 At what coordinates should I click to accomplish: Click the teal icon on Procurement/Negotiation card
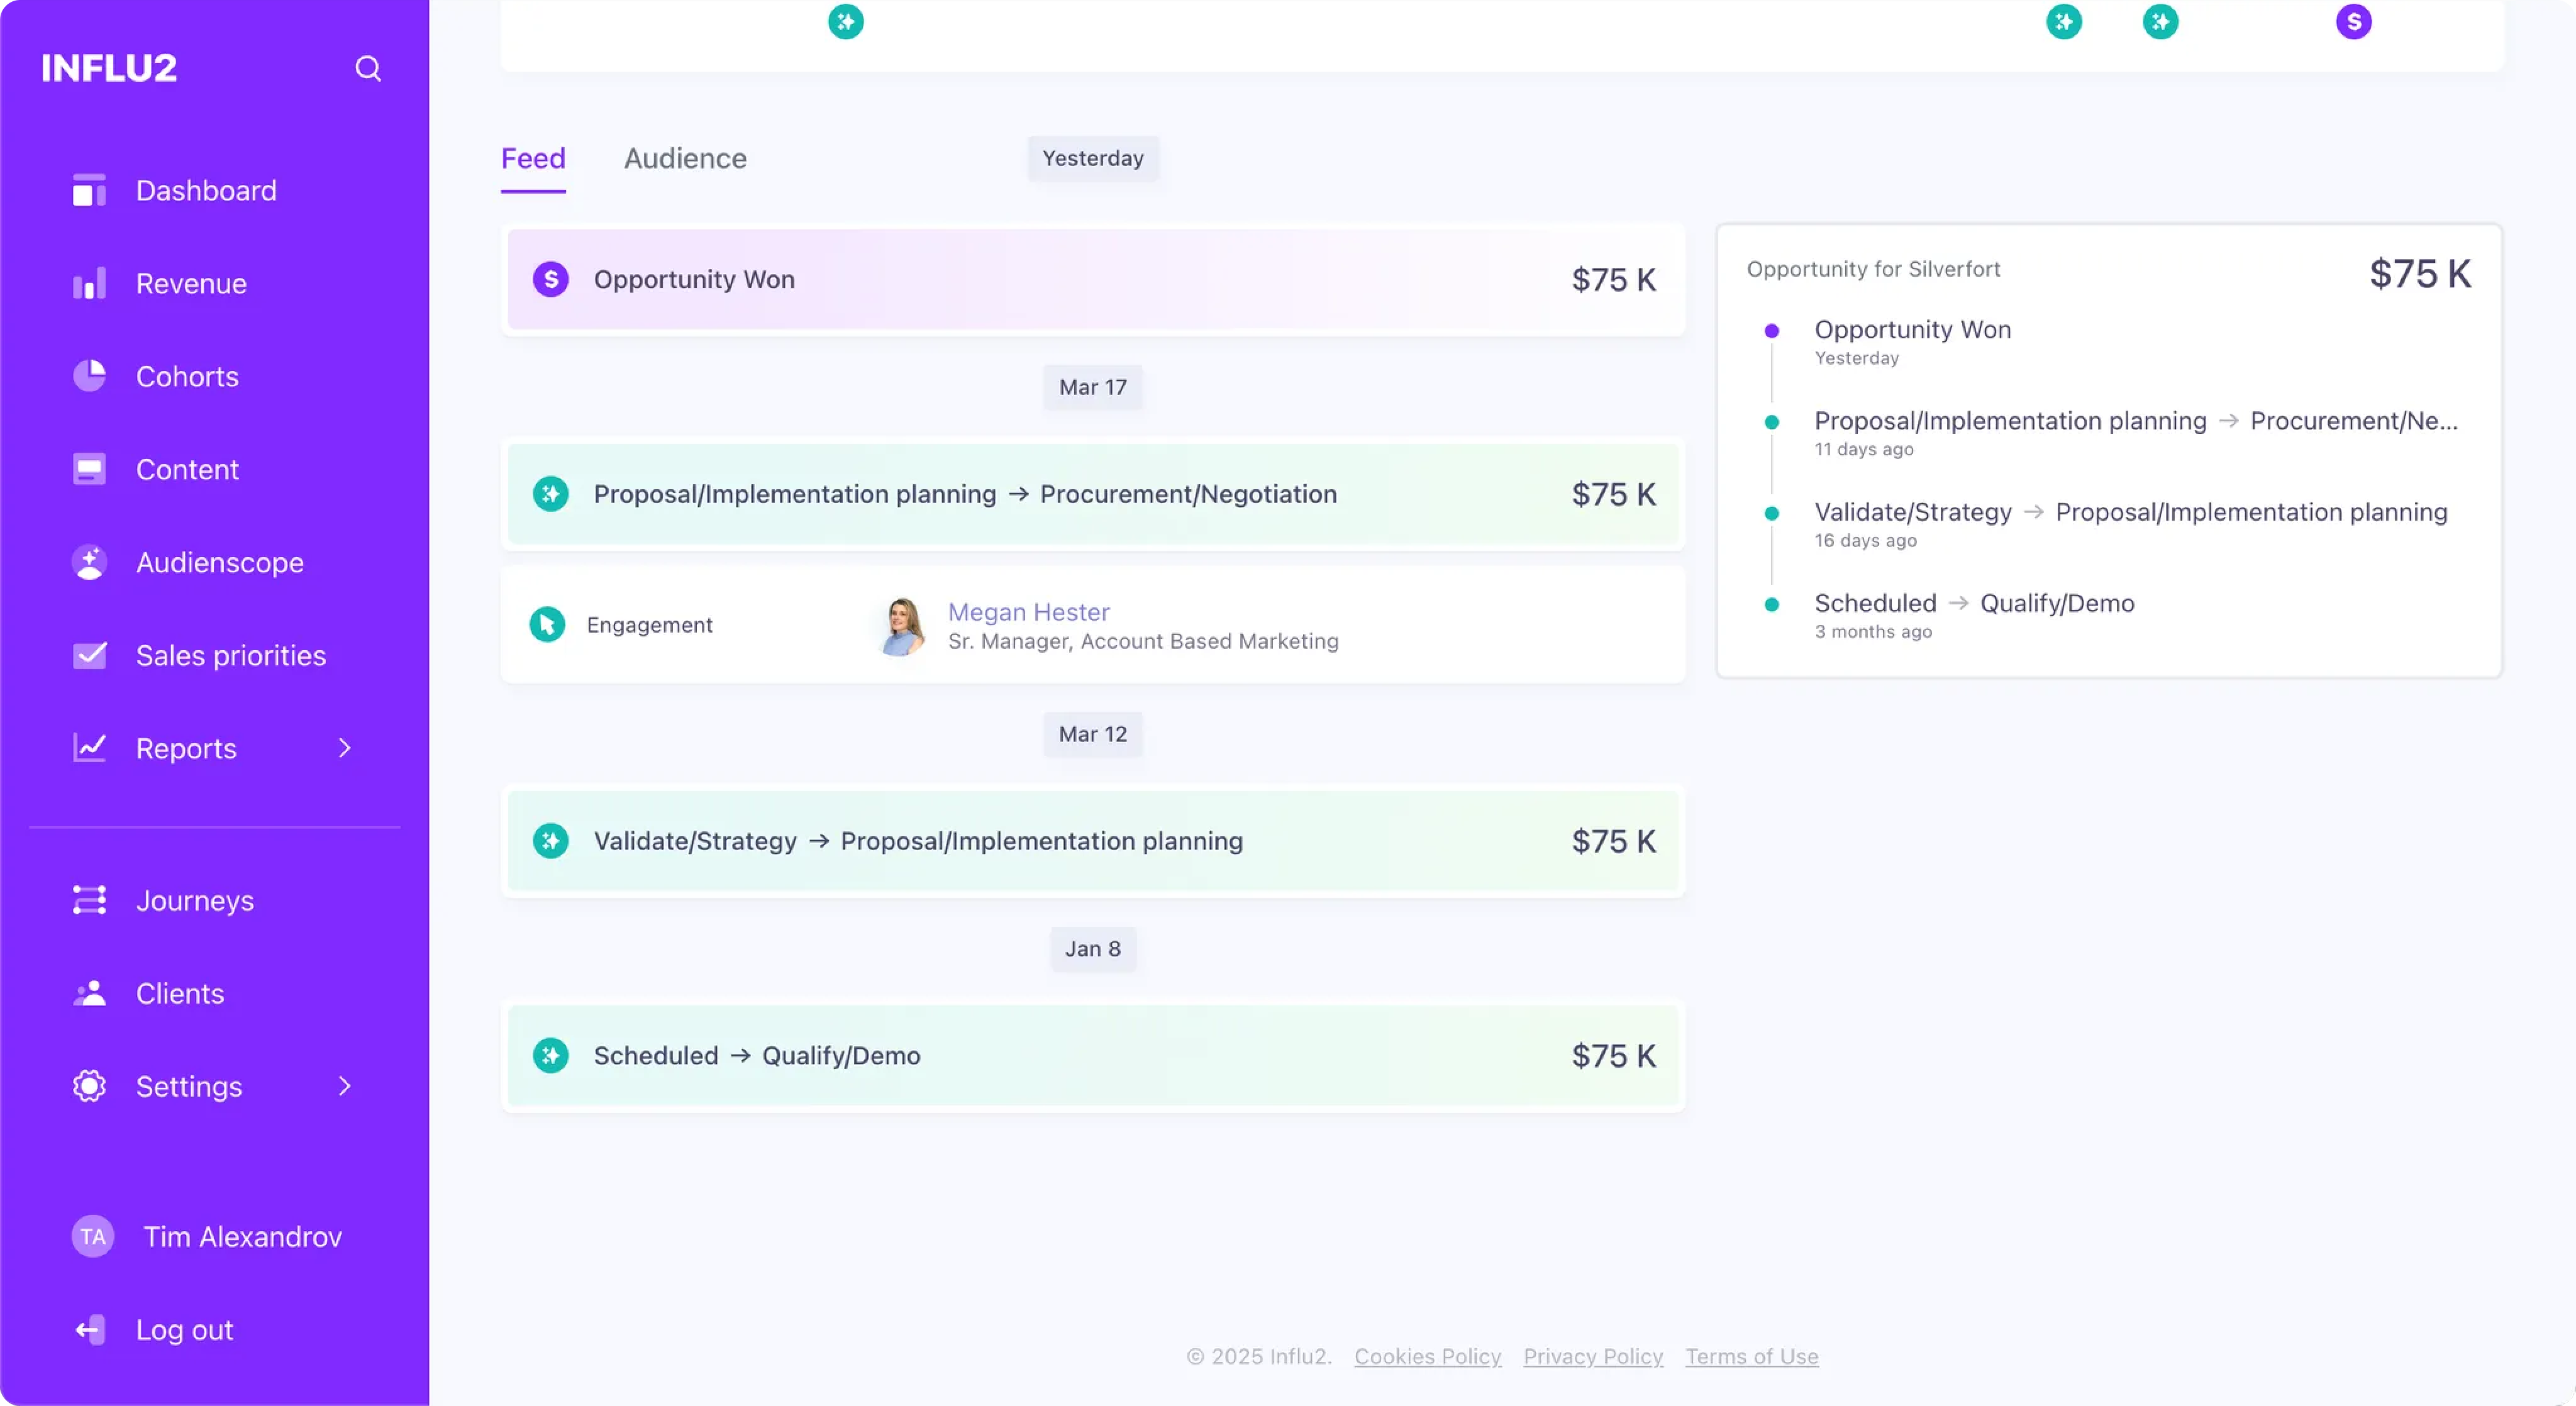551,494
